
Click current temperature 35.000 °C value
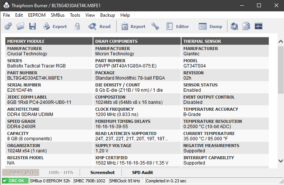[x=205, y=138]
